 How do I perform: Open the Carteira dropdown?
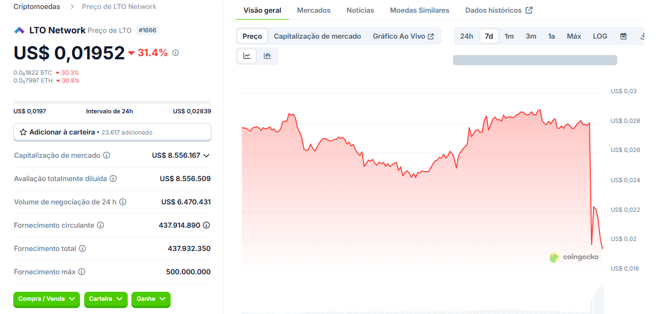(106, 299)
